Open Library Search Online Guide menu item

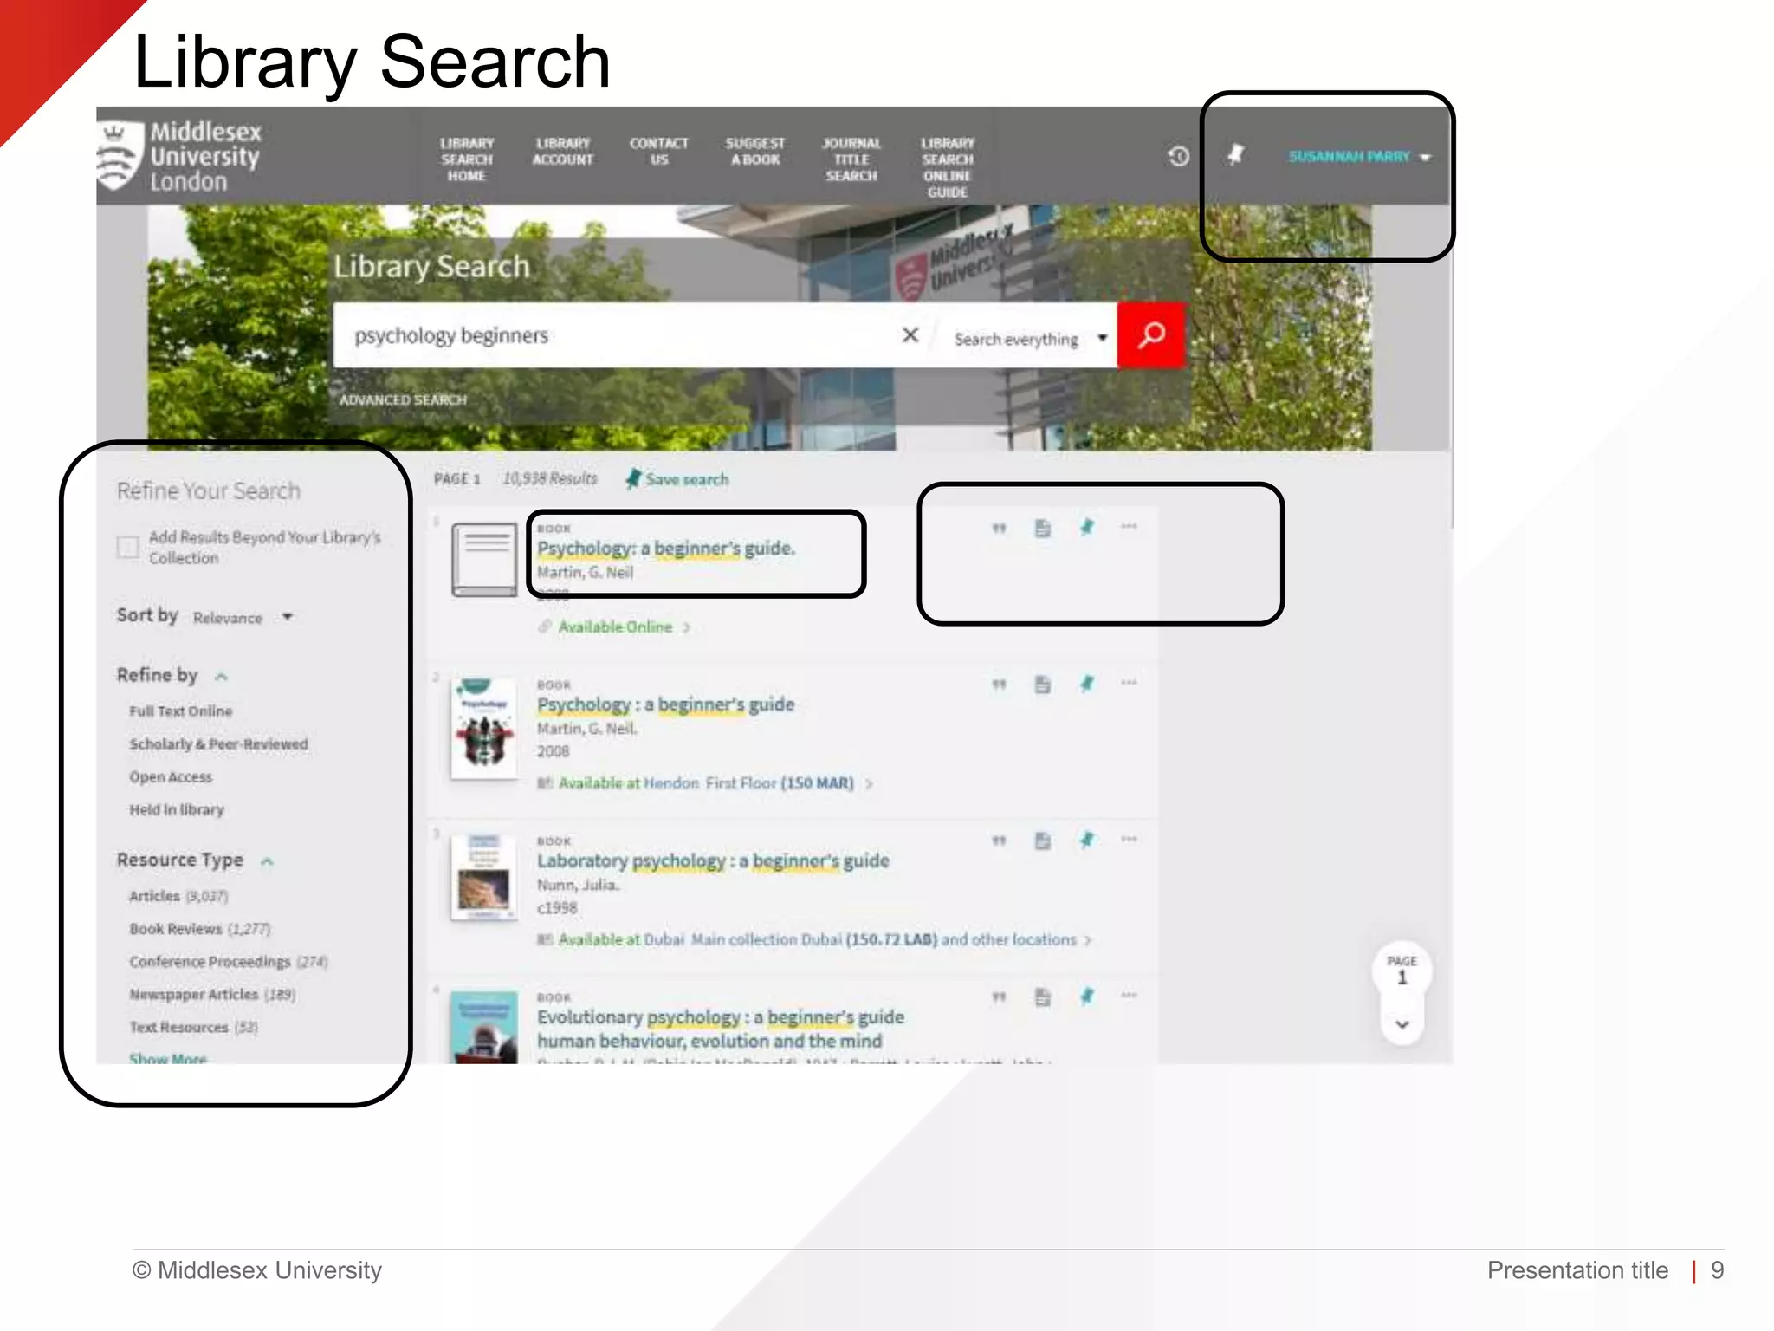click(948, 167)
